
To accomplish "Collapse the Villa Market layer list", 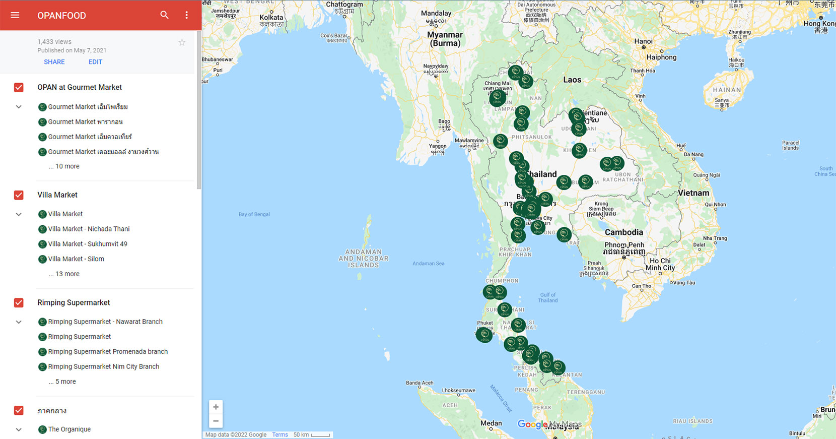I will pyautogui.click(x=19, y=214).
